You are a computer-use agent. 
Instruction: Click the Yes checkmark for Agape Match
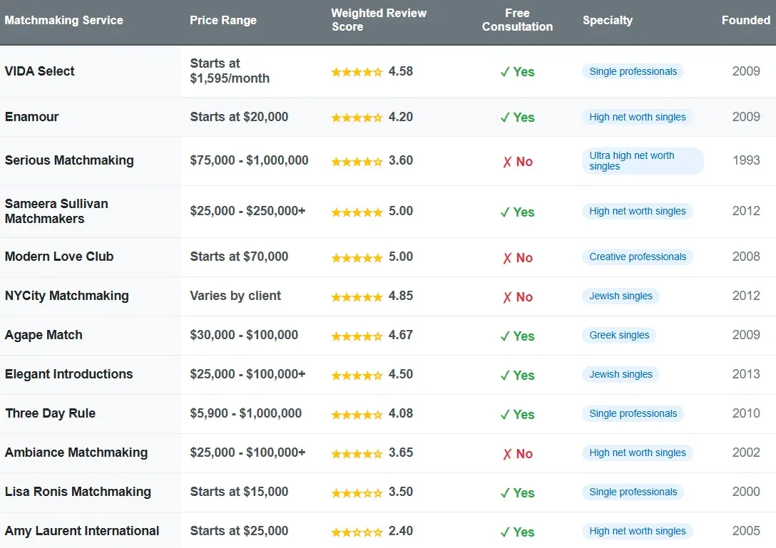tap(517, 336)
